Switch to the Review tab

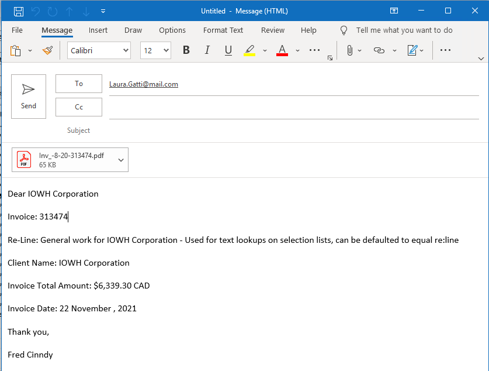click(273, 30)
